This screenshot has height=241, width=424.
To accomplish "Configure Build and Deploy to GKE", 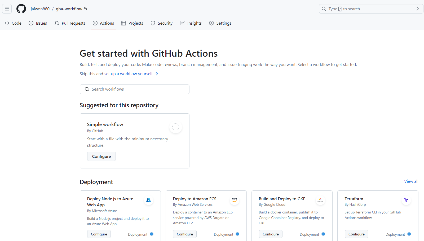I will point(271,234).
